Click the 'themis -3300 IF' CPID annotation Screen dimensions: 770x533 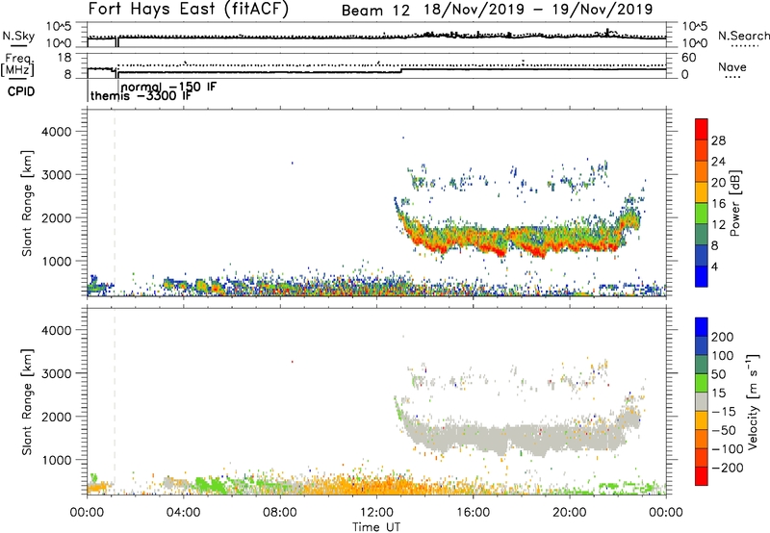pos(141,95)
